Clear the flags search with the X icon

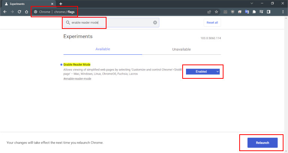point(155,22)
